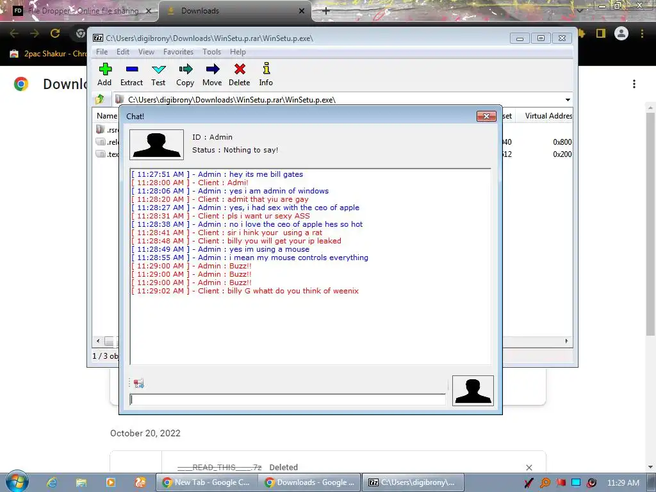Screen dimensions: 656x492
Task: Expand the 7-Zip address path dropdown
Action: 568,99
